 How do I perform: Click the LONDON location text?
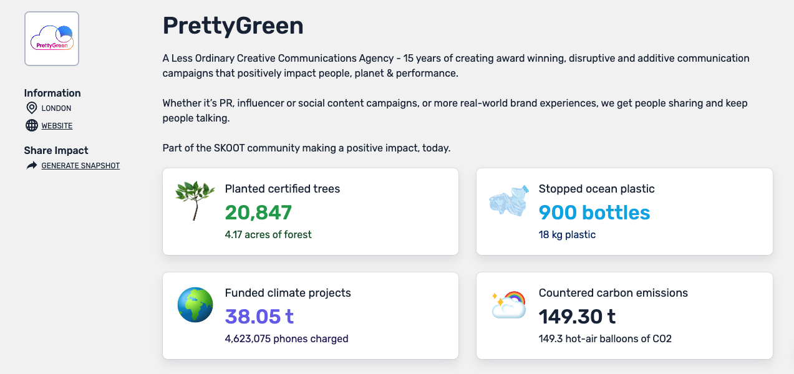tap(56, 108)
